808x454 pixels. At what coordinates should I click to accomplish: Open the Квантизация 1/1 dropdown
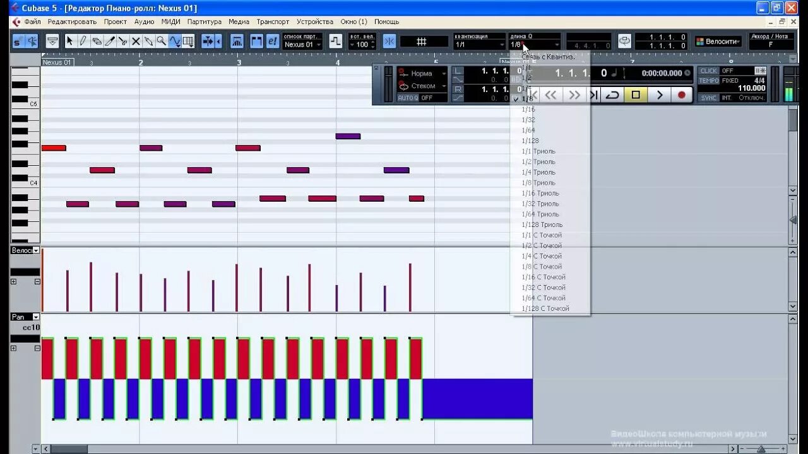tap(480, 45)
